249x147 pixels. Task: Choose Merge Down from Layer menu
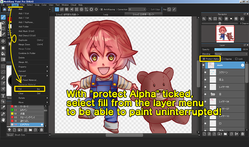coord(31,44)
